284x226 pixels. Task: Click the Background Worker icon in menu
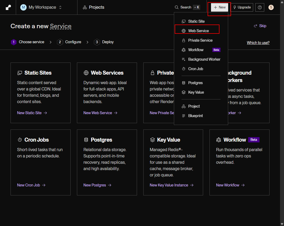[183, 59]
